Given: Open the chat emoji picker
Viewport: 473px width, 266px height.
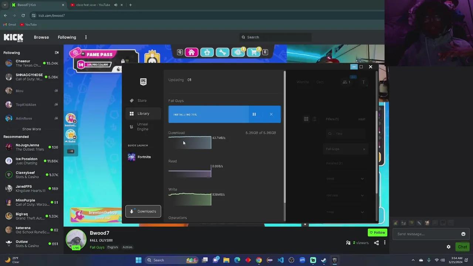Looking at the screenshot, I should (x=463, y=234).
